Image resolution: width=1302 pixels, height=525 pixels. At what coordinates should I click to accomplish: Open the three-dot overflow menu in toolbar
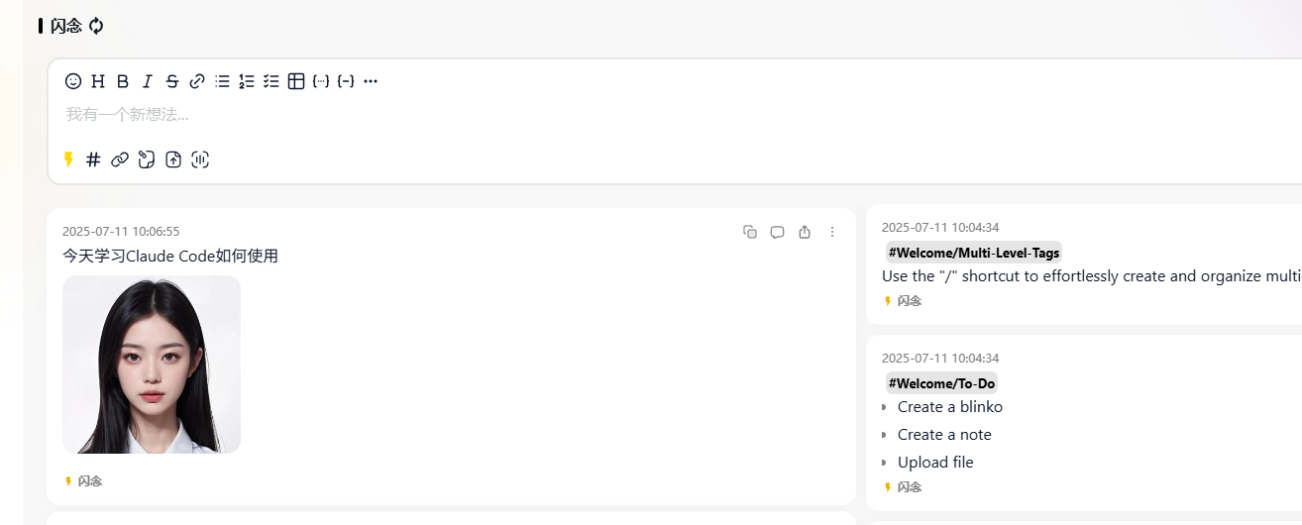coord(371,81)
